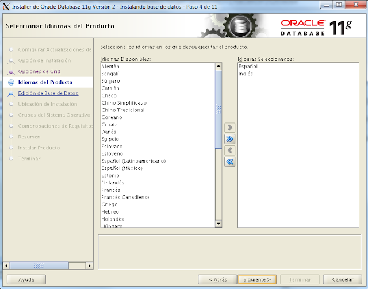This screenshot has width=368, height=289.
Task: Select Griego in available languages
Action: pos(158,205)
